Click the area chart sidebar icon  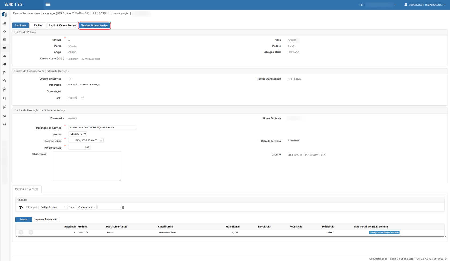tap(5, 56)
